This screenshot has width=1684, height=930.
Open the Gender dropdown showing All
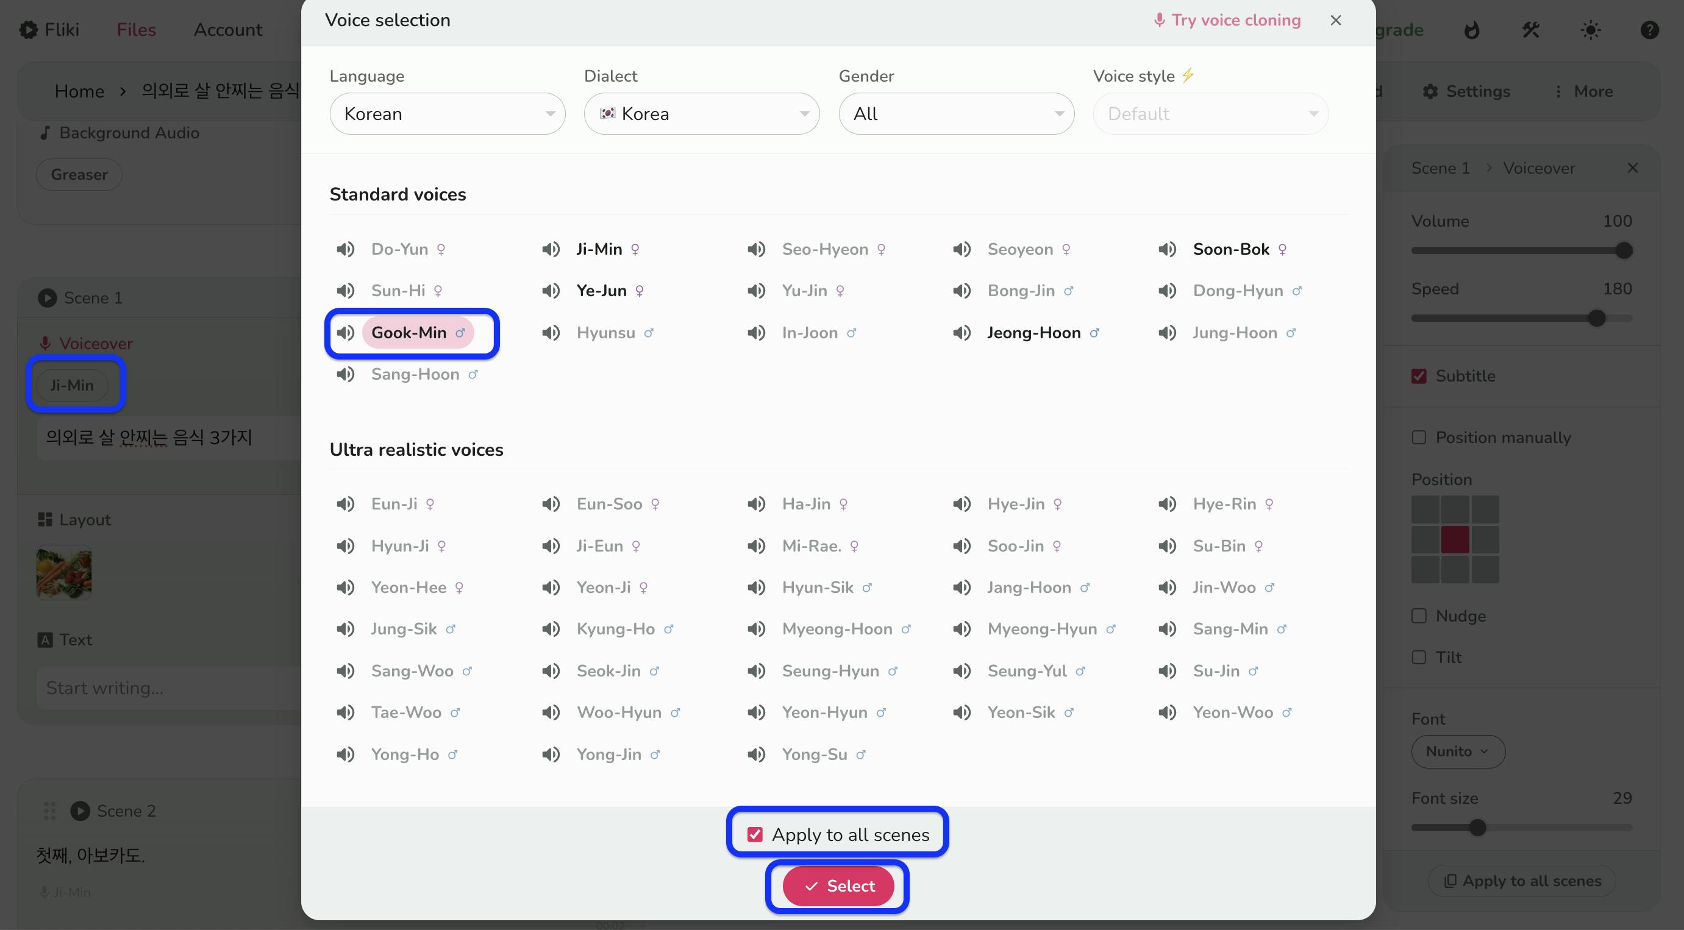click(x=957, y=114)
